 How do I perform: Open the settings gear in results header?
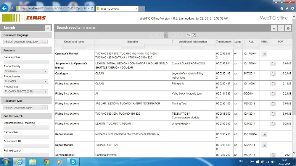pyautogui.click(x=274, y=28)
